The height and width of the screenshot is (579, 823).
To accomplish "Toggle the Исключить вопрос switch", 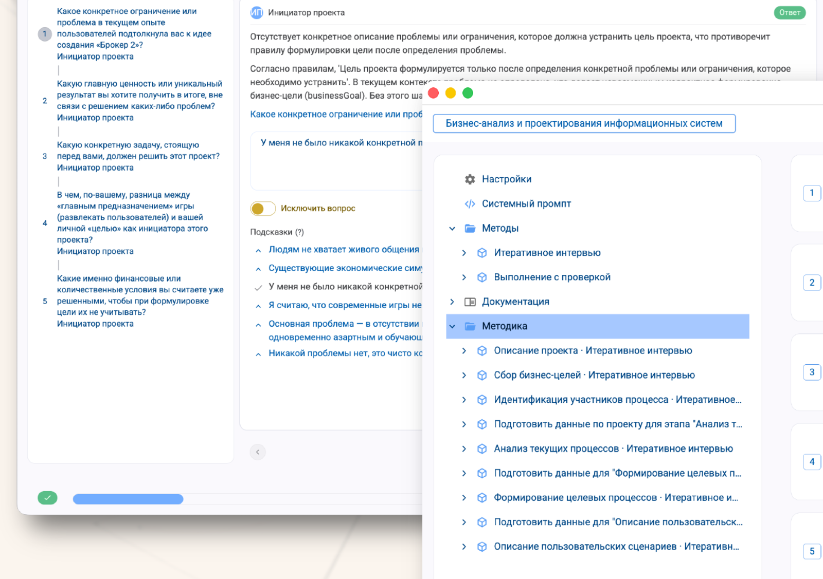I will point(263,209).
